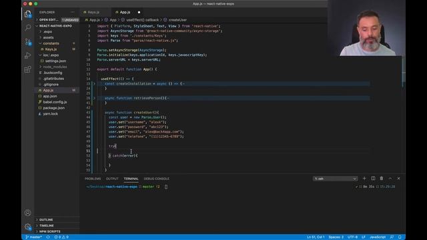Open yarn.lock file
This screenshot has width=427, height=240.
pyautogui.click(x=51, y=114)
